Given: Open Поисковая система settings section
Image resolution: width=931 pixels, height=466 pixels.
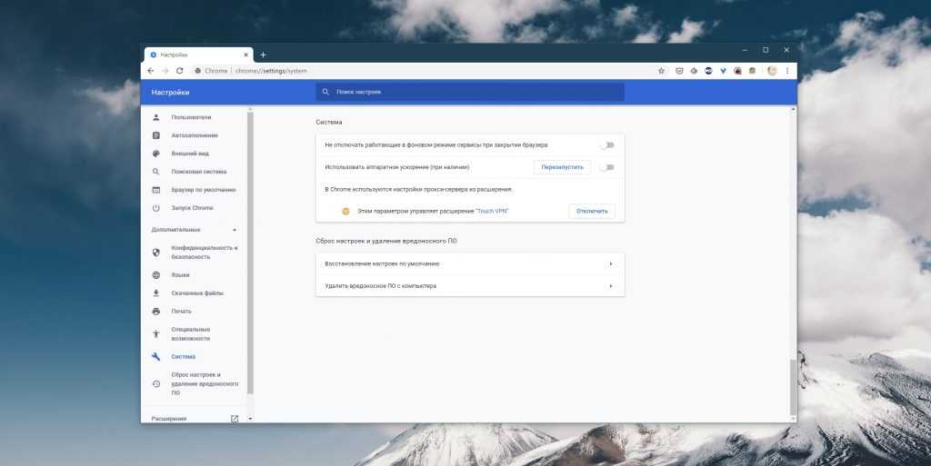Looking at the screenshot, I should click(x=198, y=172).
